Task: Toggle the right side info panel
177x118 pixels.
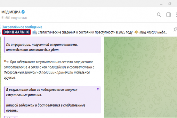Action: [x=168, y=15]
